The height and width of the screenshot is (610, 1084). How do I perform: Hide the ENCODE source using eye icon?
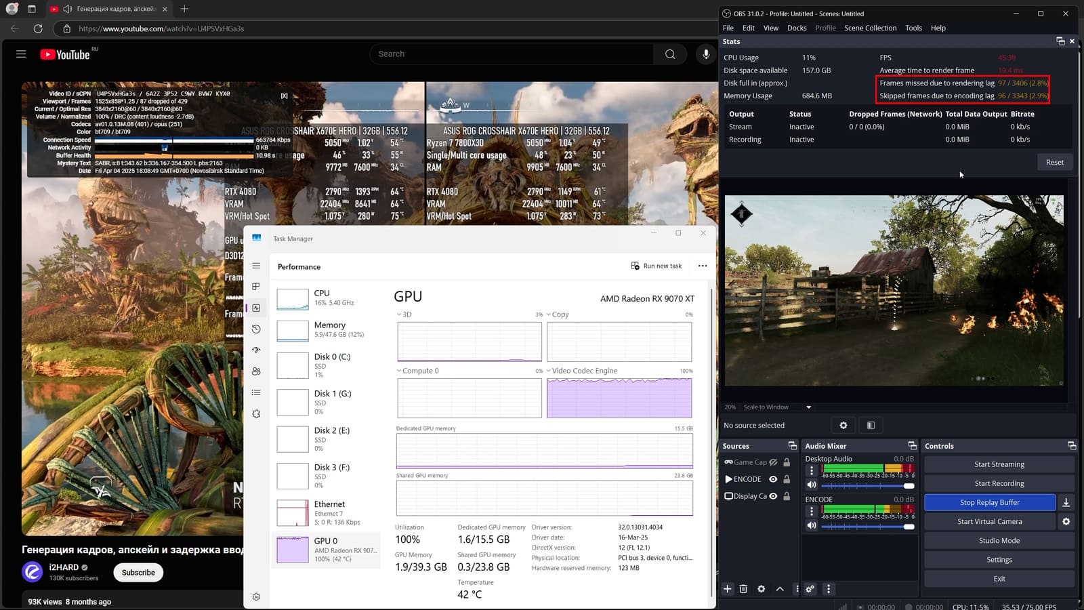tap(773, 479)
